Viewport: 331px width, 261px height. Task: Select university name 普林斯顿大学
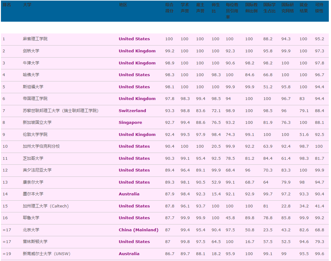35,241
